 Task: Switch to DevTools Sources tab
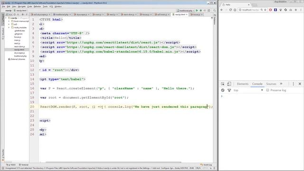coord(271,84)
